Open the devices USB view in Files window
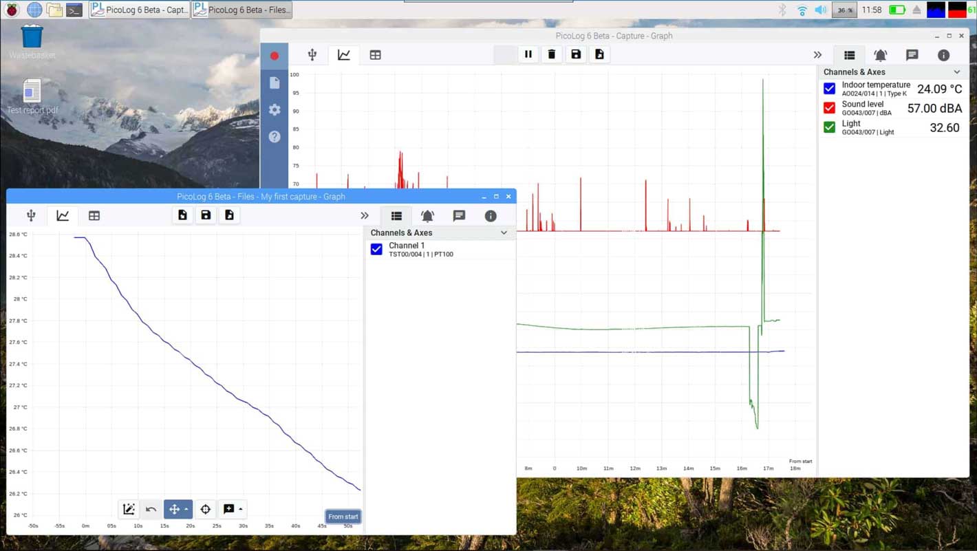 tap(31, 216)
